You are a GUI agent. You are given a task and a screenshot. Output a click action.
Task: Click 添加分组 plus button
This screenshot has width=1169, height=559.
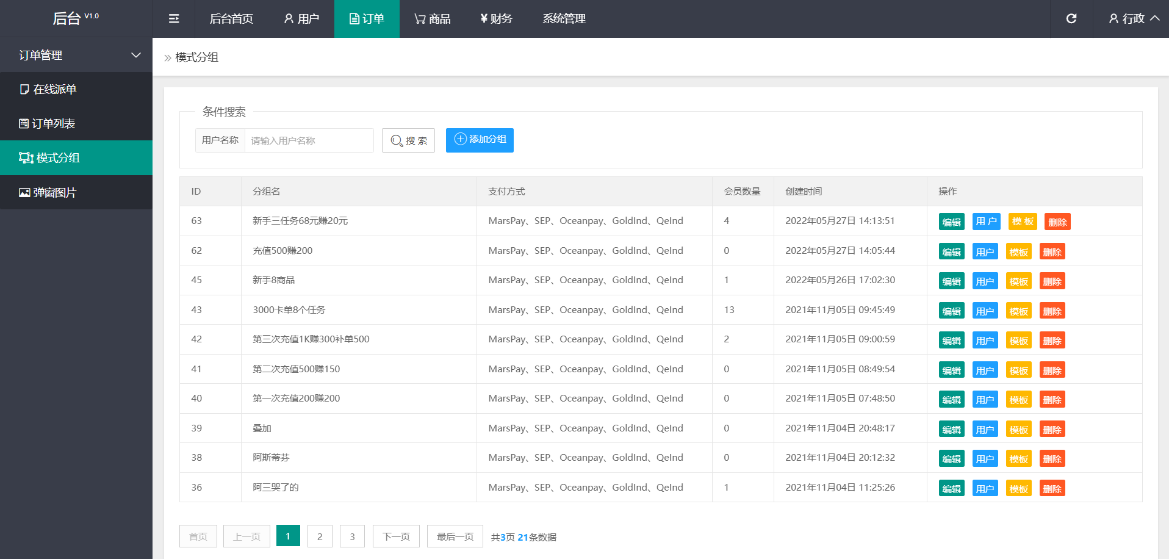[480, 140]
